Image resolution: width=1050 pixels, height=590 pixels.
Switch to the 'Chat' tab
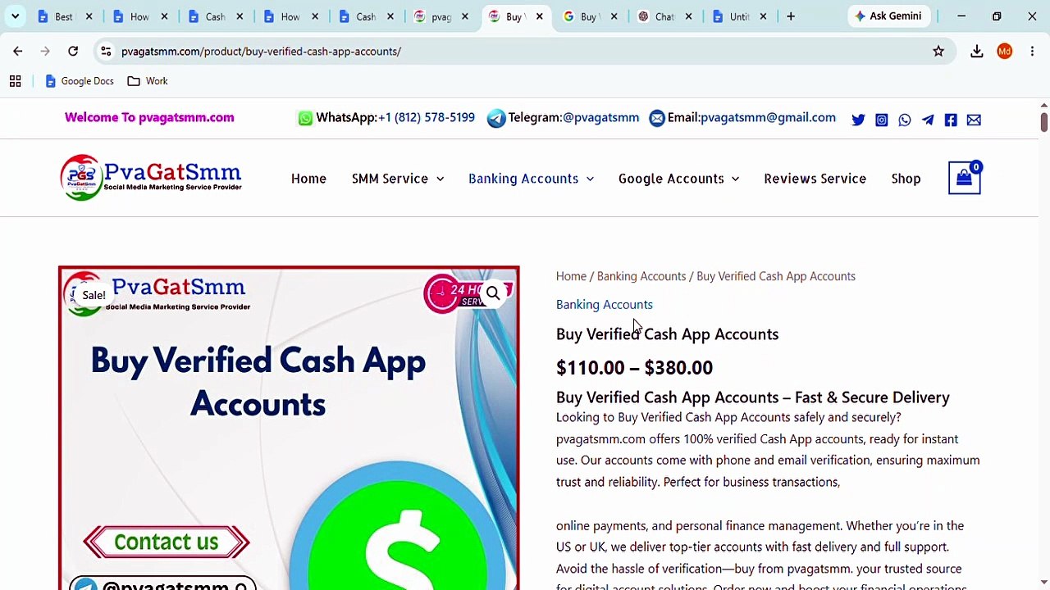[665, 16]
